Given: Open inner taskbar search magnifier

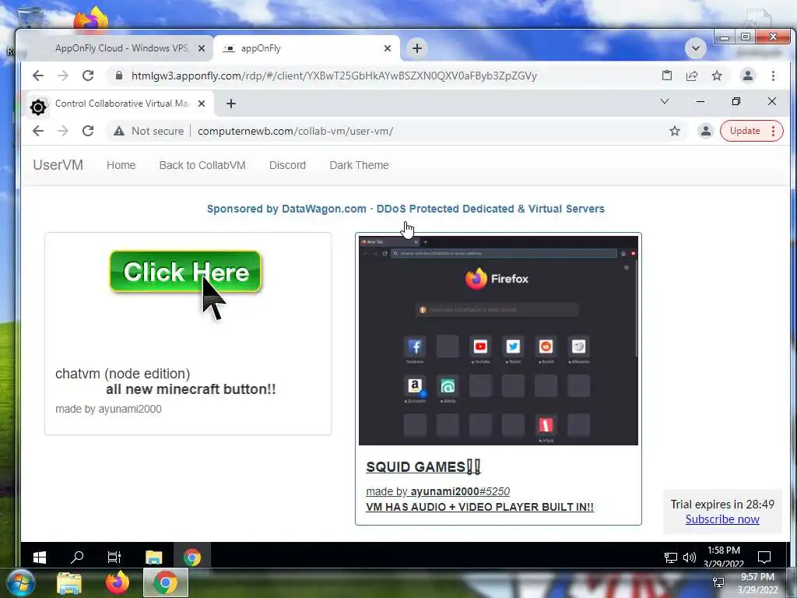Looking at the screenshot, I should coord(77,558).
